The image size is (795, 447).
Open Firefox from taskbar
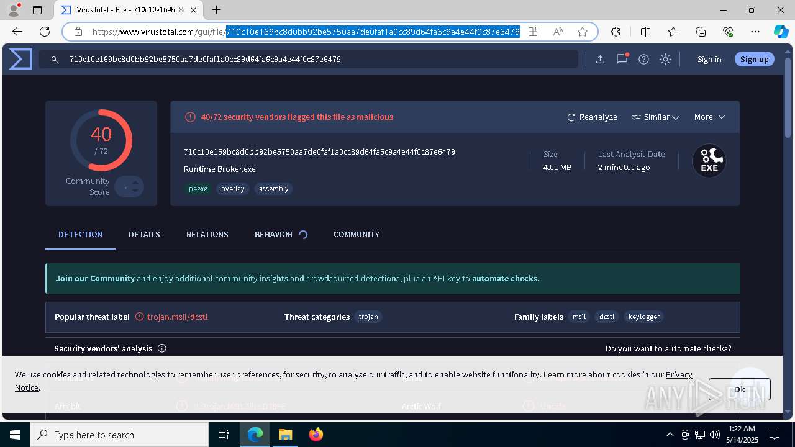coord(316,435)
